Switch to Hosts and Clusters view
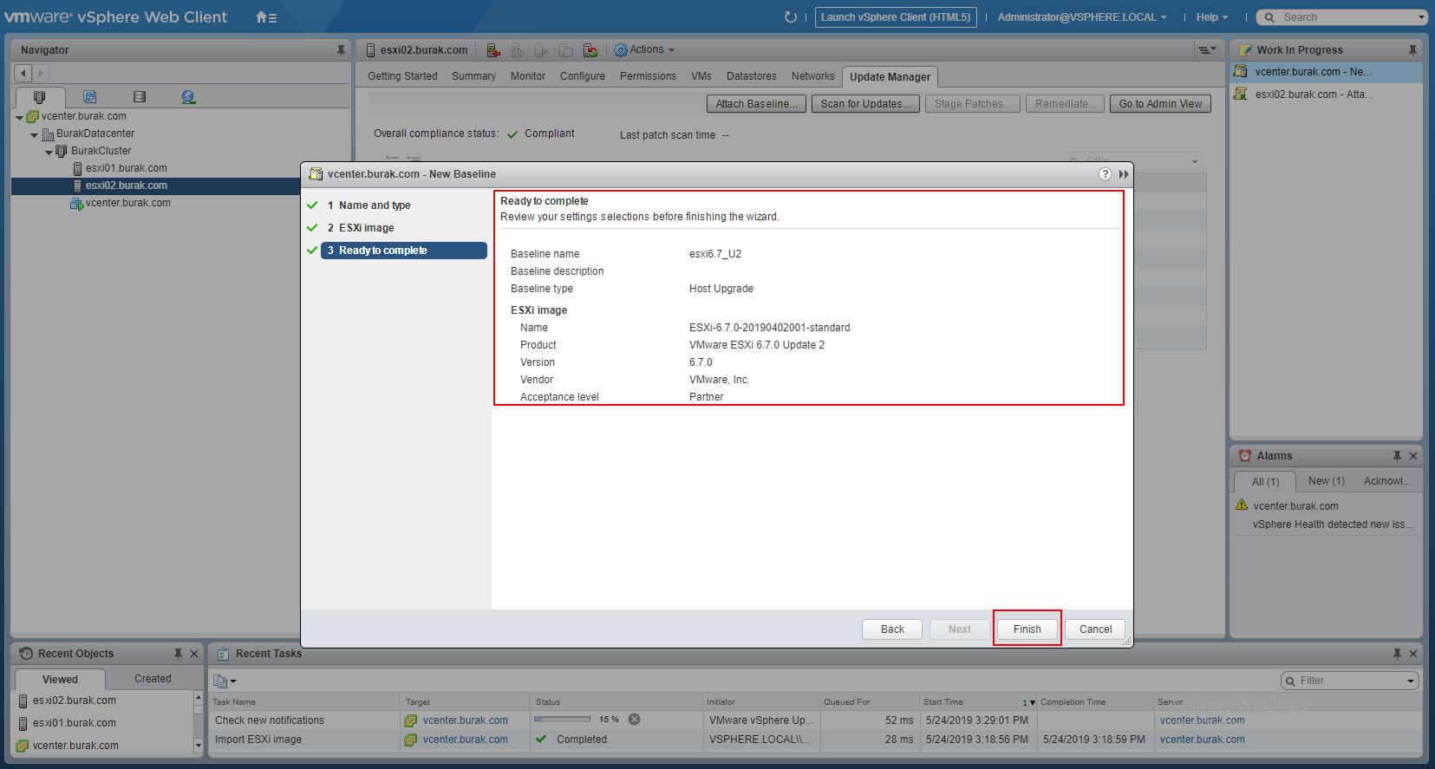This screenshot has height=769, width=1435. tap(39, 97)
